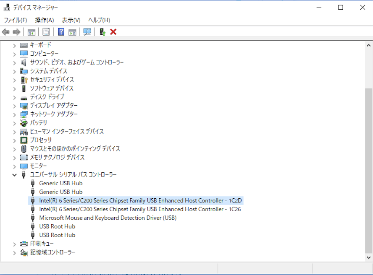
Task: Open the ヘルプ(H) menu
Action: click(99, 20)
